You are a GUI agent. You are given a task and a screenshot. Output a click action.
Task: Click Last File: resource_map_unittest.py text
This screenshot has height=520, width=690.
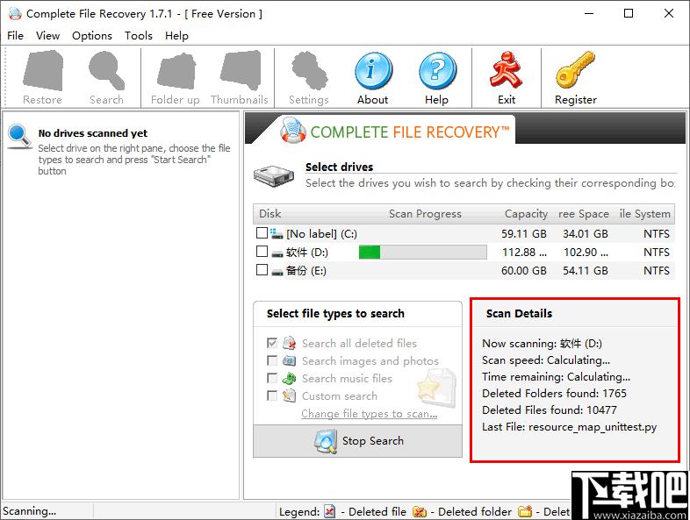[x=570, y=427]
